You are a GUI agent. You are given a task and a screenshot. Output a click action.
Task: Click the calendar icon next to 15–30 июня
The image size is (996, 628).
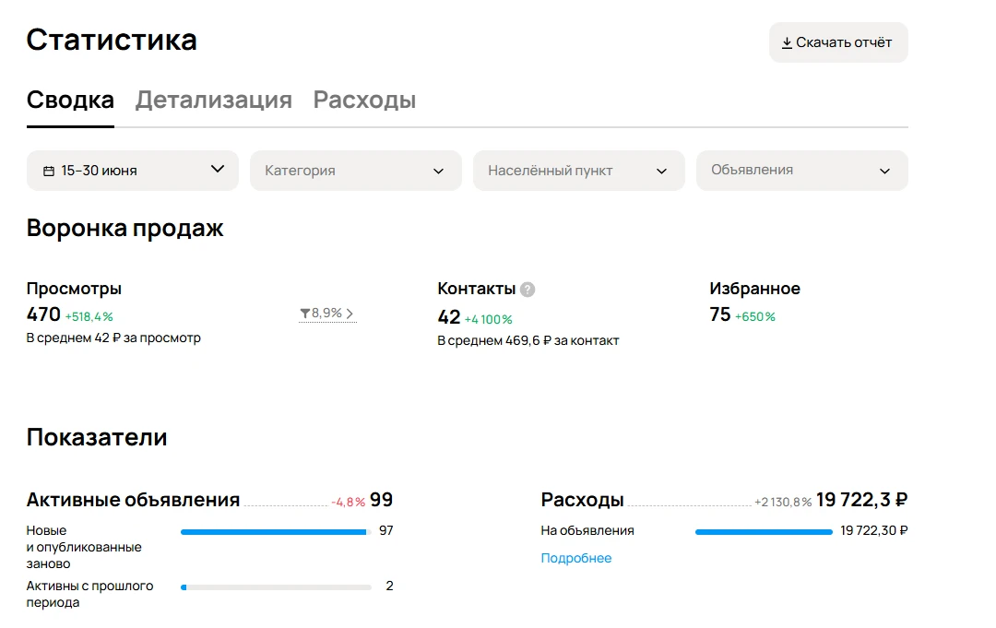click(48, 171)
